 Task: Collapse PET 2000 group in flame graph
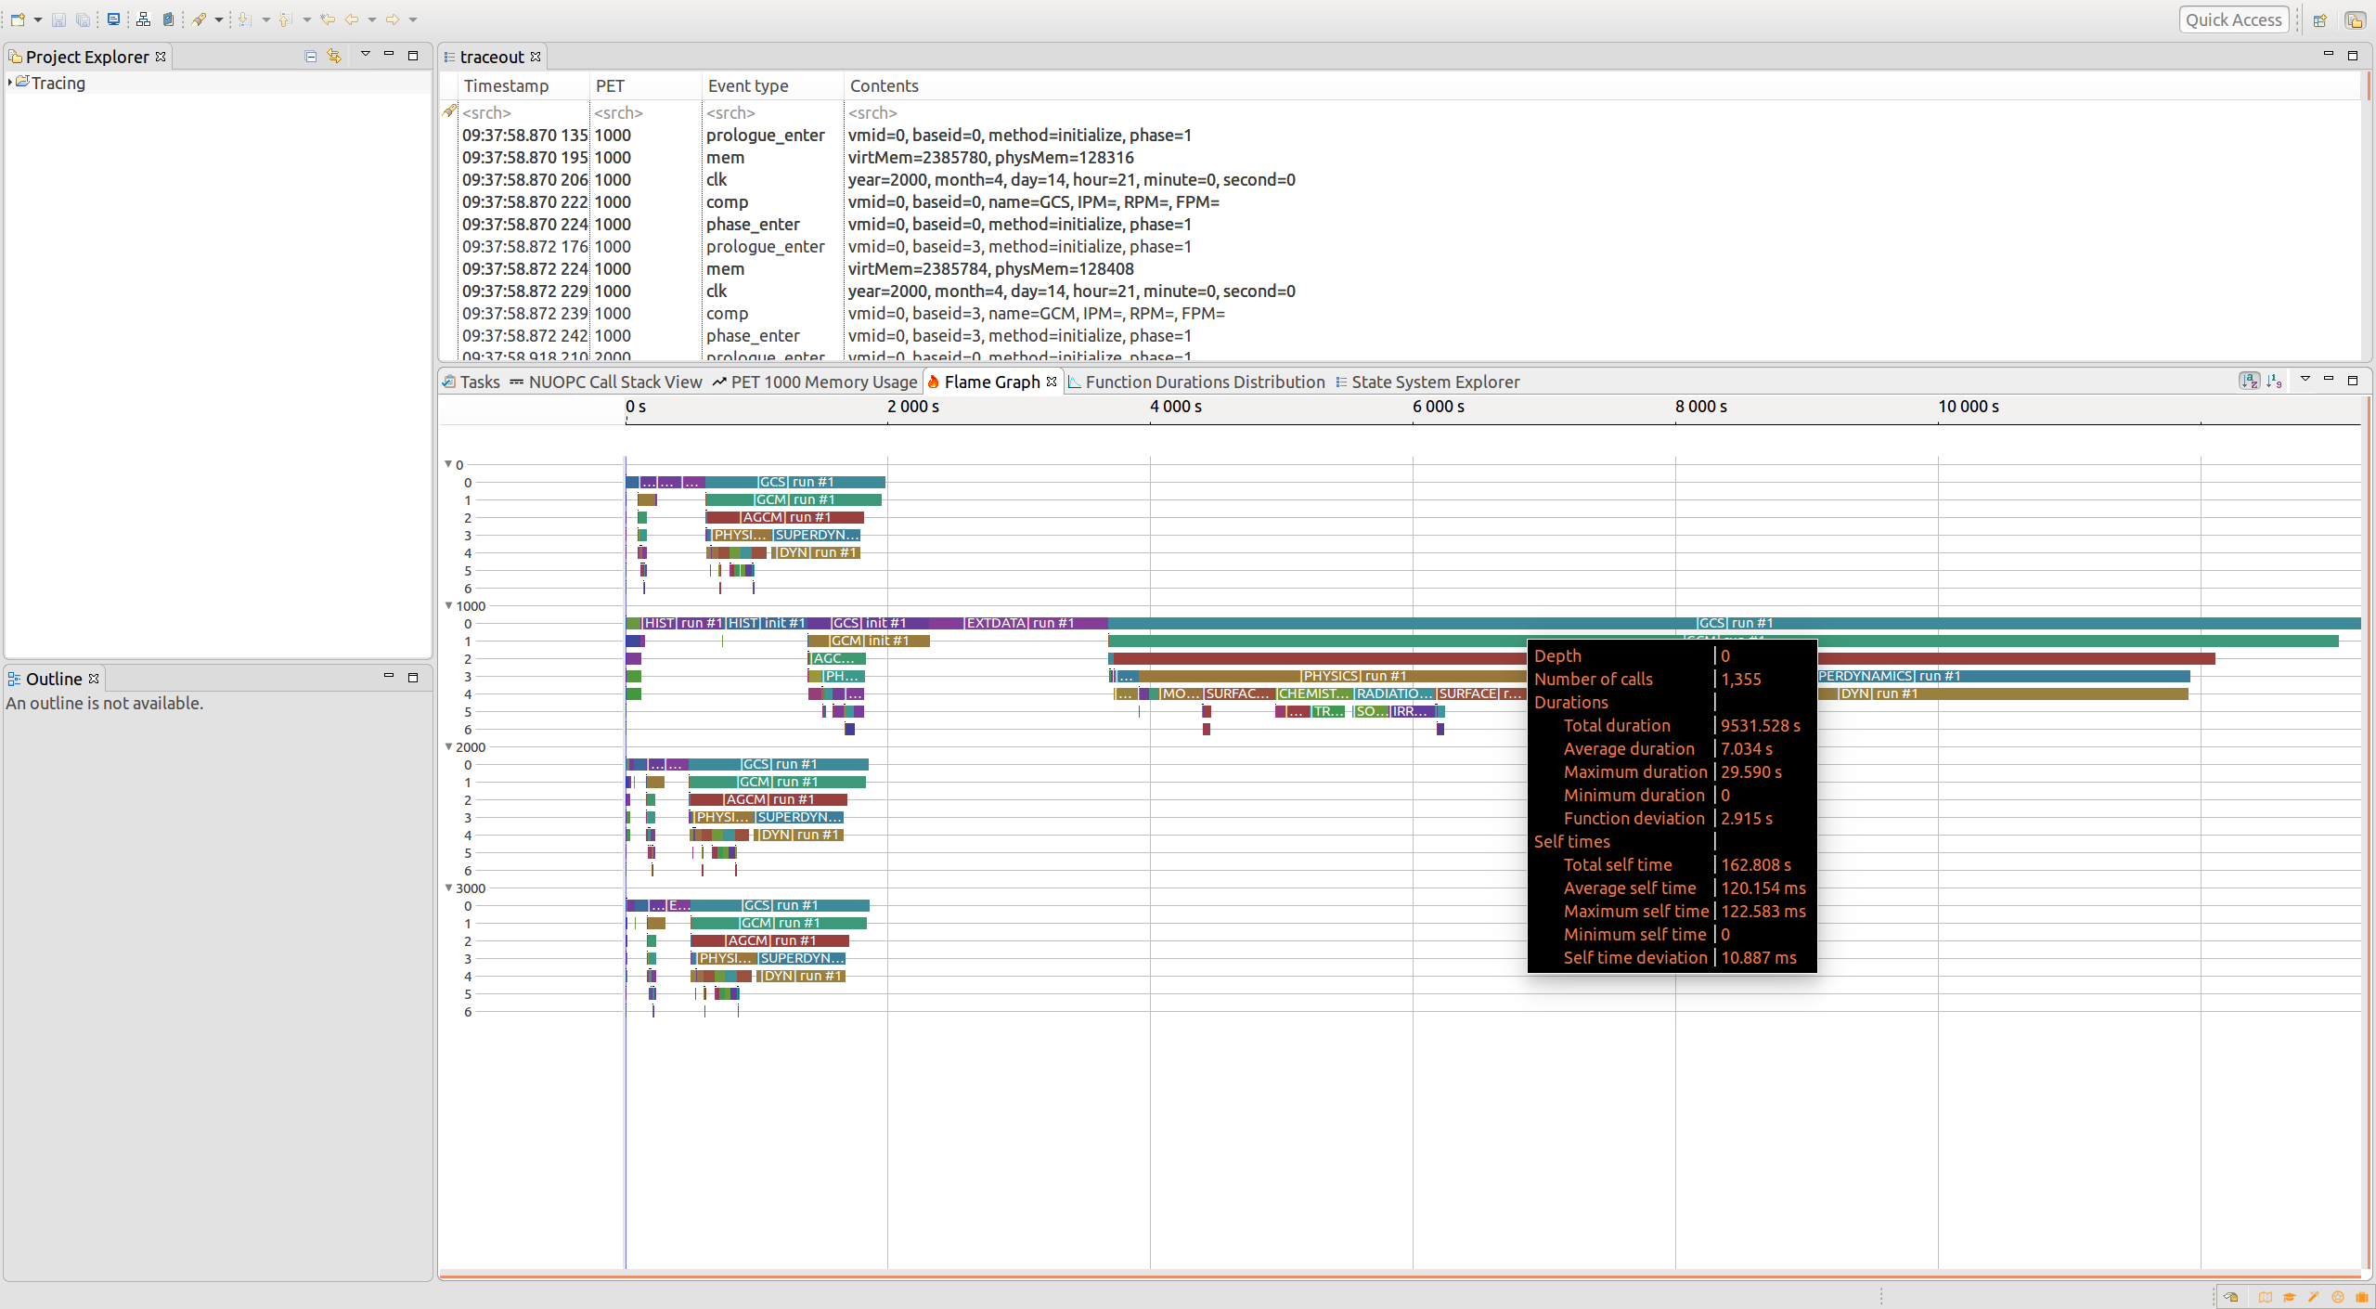(x=448, y=746)
